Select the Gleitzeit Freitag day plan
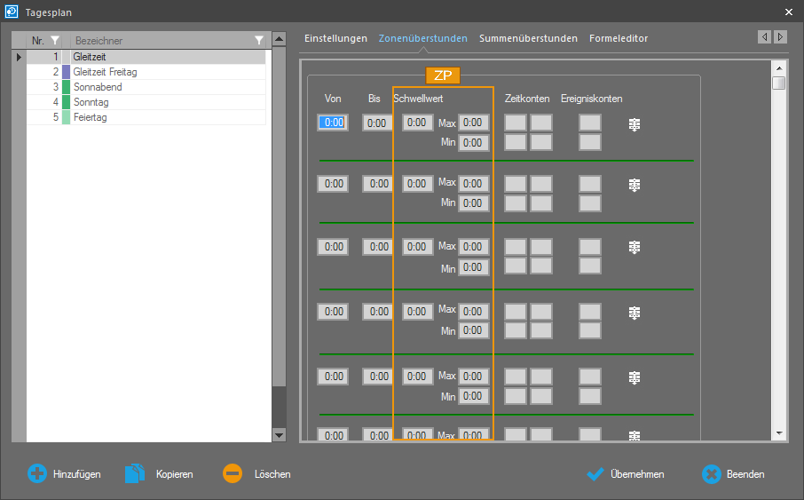The height and width of the screenshot is (500, 804). coord(105,72)
